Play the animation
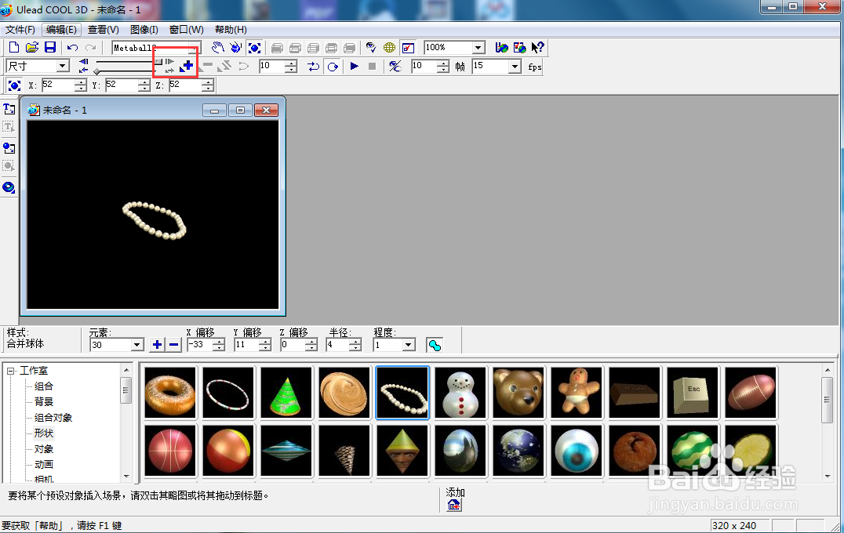844x533 pixels. point(355,66)
